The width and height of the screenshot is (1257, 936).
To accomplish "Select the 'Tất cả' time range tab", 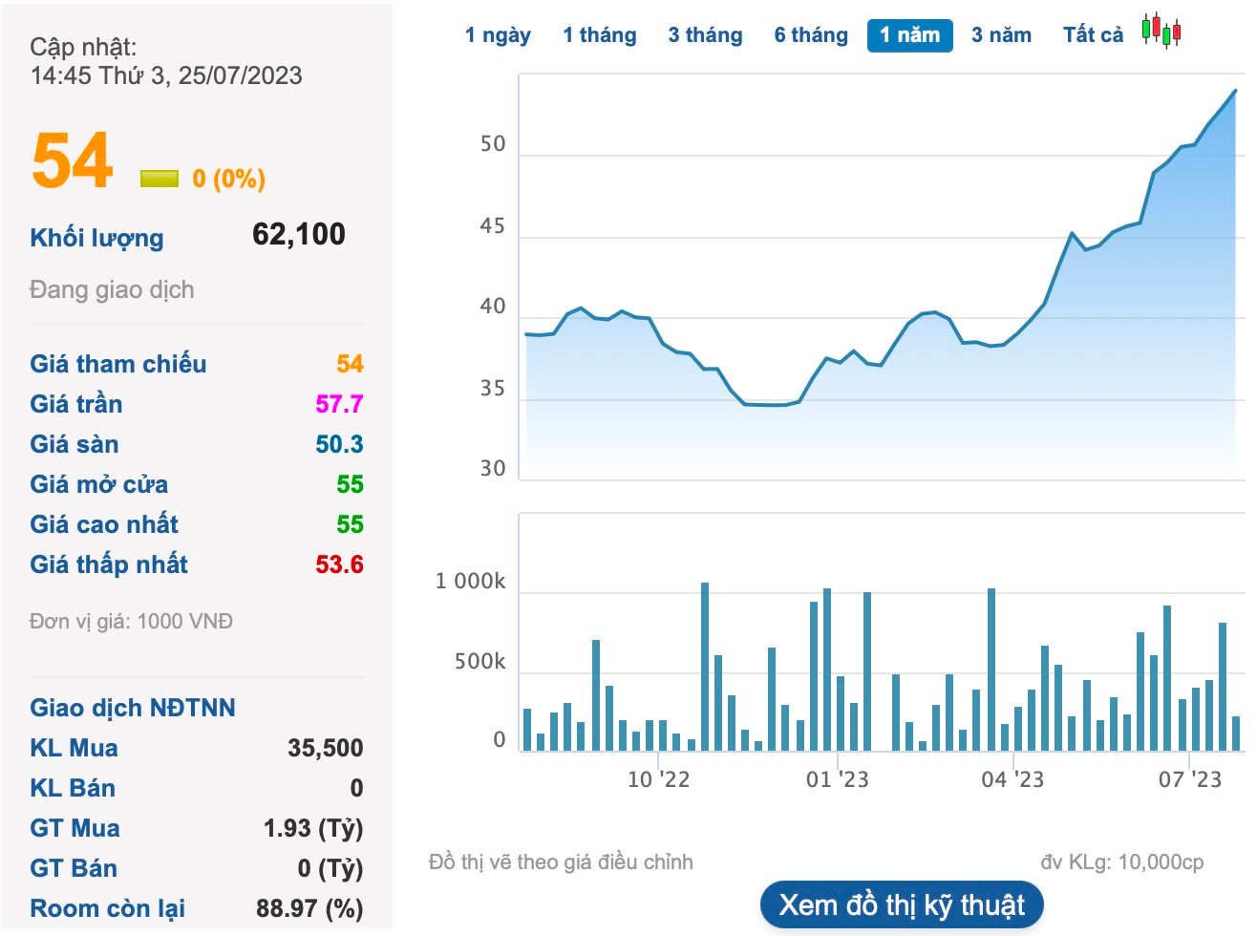I will tap(1093, 35).
